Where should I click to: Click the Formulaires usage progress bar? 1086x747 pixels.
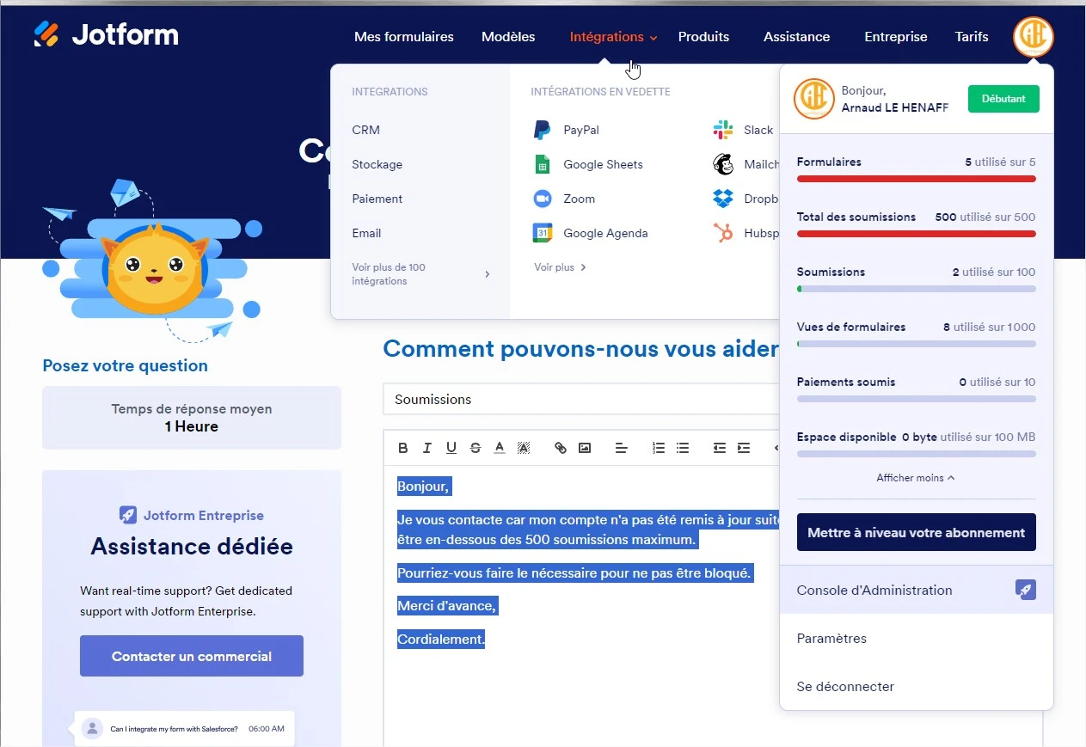915,179
